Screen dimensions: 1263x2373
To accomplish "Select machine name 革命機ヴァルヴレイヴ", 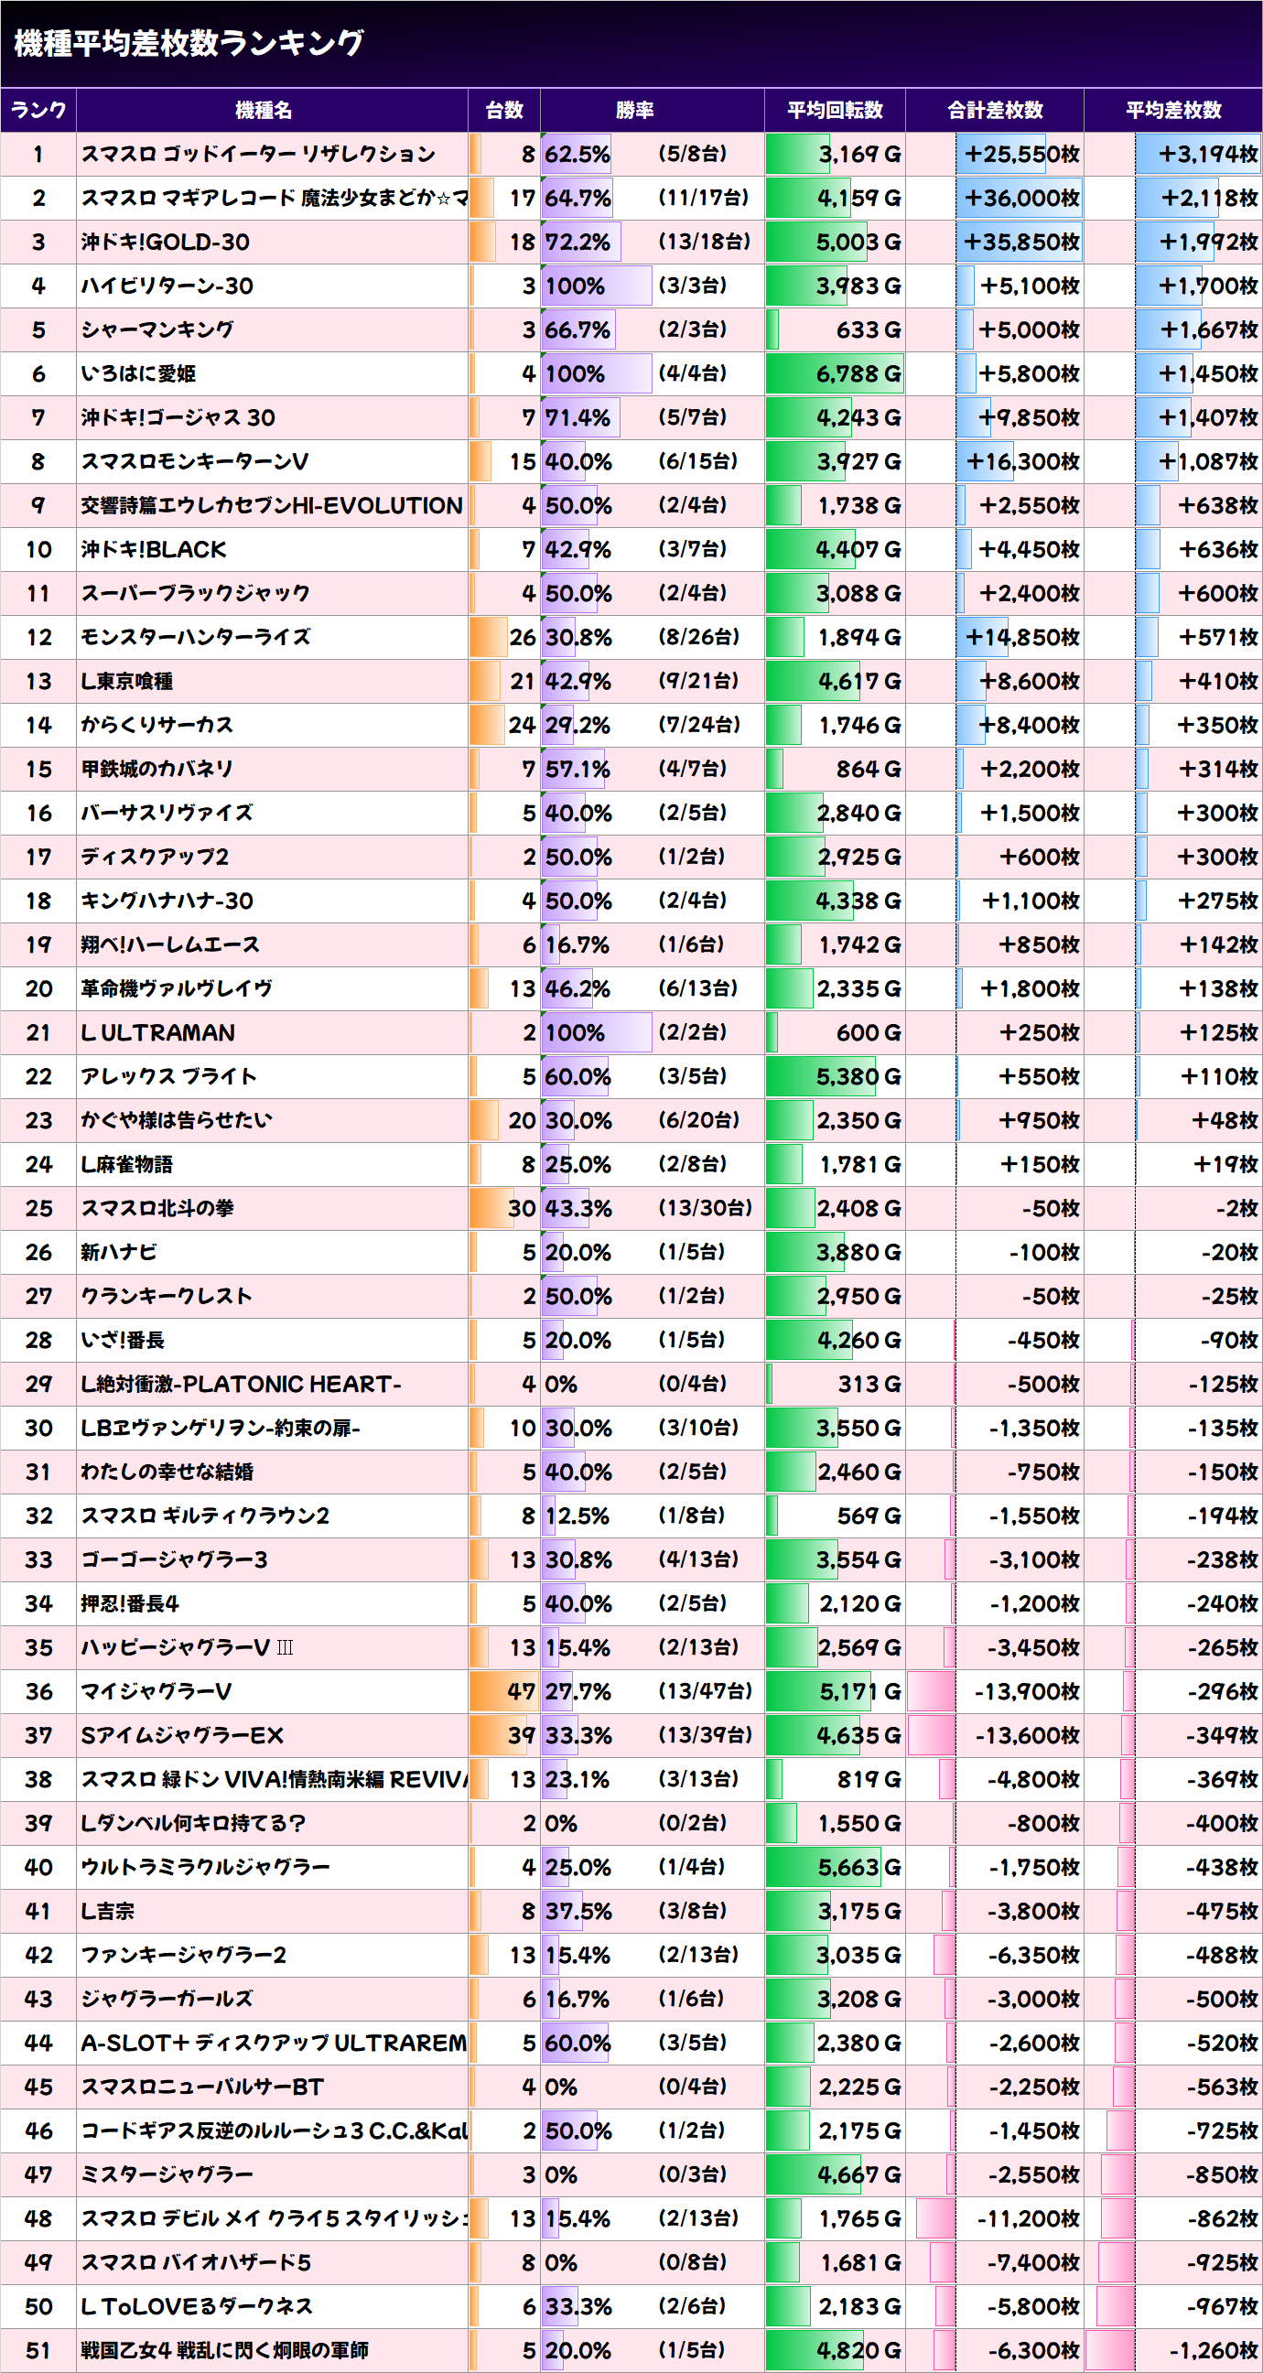I will coord(177,988).
